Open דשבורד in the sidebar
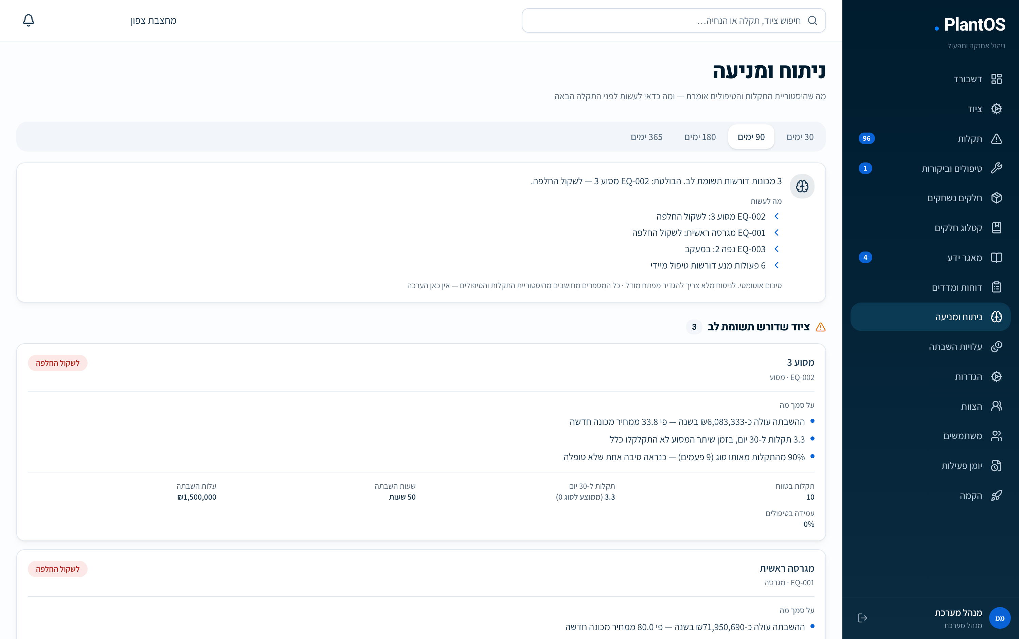Screen dimensions: 1019x639 coord(930,79)
